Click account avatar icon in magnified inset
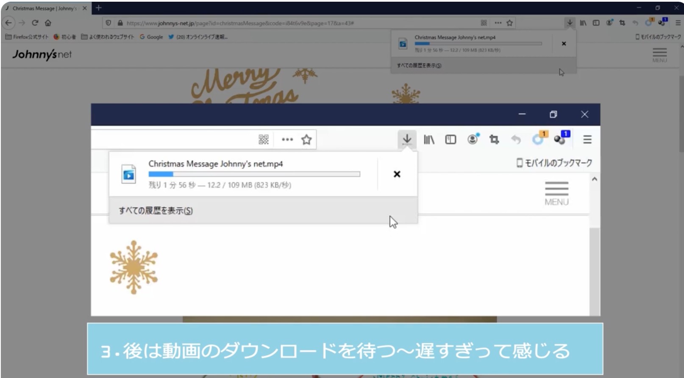This screenshot has height=378, width=684. pyautogui.click(x=473, y=139)
